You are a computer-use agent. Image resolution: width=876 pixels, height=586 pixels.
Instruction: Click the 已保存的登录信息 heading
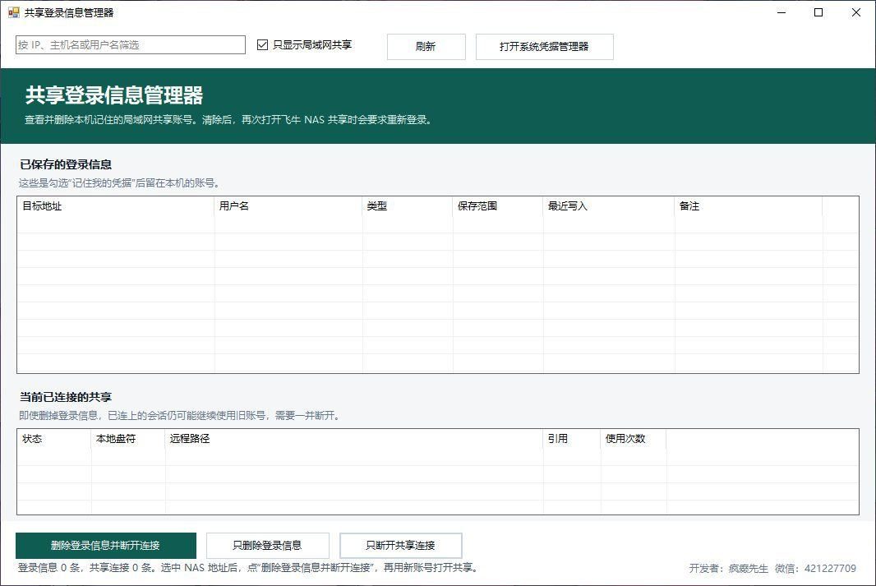66,164
